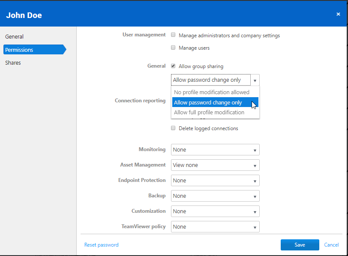Select No profile modification allowed
Viewport: 348px width, 256px height.
point(211,92)
